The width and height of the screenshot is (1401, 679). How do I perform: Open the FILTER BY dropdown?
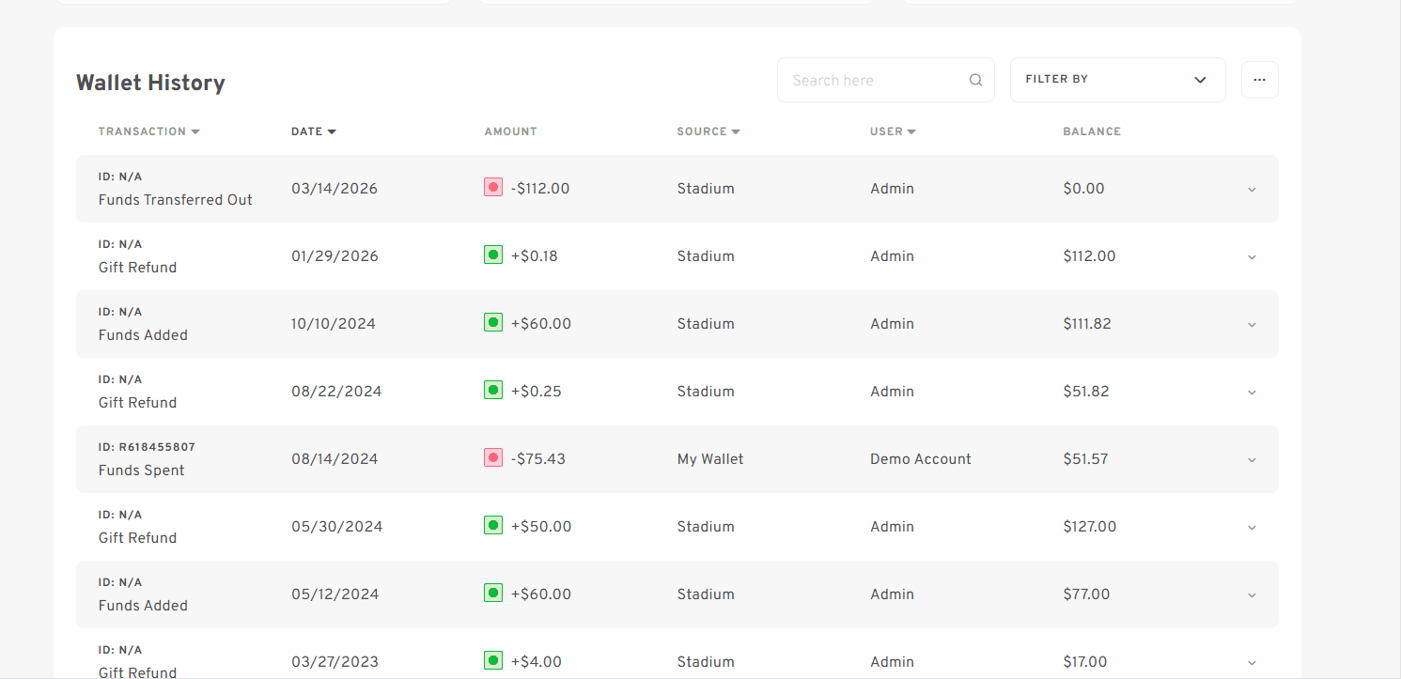click(x=1117, y=80)
